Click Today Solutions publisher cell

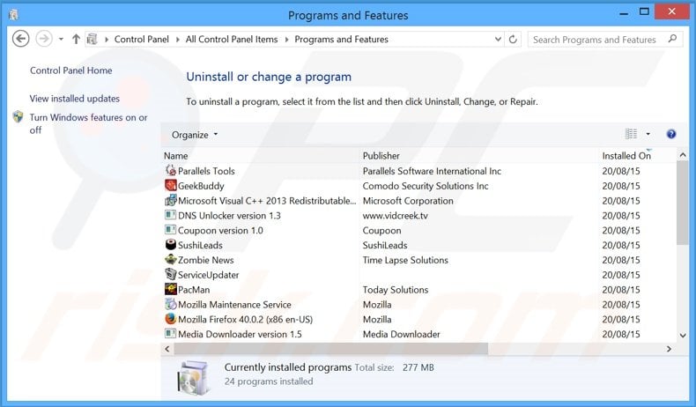click(x=396, y=290)
